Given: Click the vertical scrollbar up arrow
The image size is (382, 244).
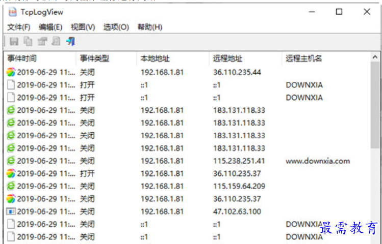Looking at the screenshot, I should point(375,57).
